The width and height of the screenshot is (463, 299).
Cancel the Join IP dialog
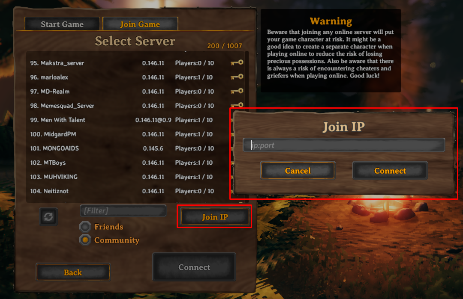pyautogui.click(x=298, y=171)
